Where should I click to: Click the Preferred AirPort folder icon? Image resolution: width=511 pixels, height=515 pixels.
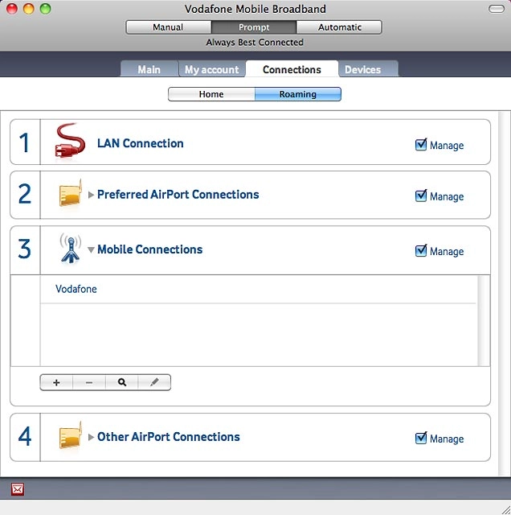click(70, 194)
